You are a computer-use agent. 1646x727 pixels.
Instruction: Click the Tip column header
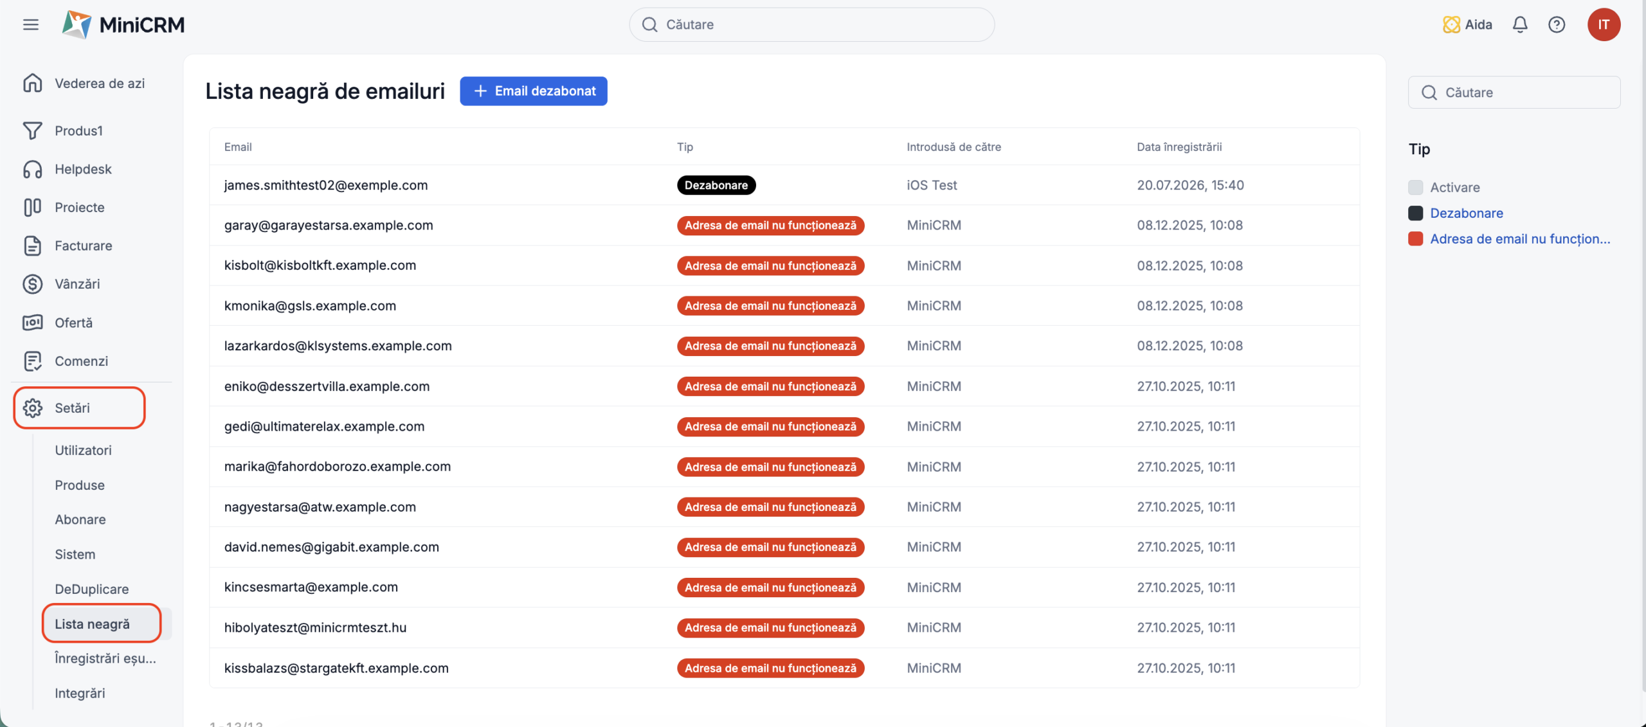tap(685, 147)
